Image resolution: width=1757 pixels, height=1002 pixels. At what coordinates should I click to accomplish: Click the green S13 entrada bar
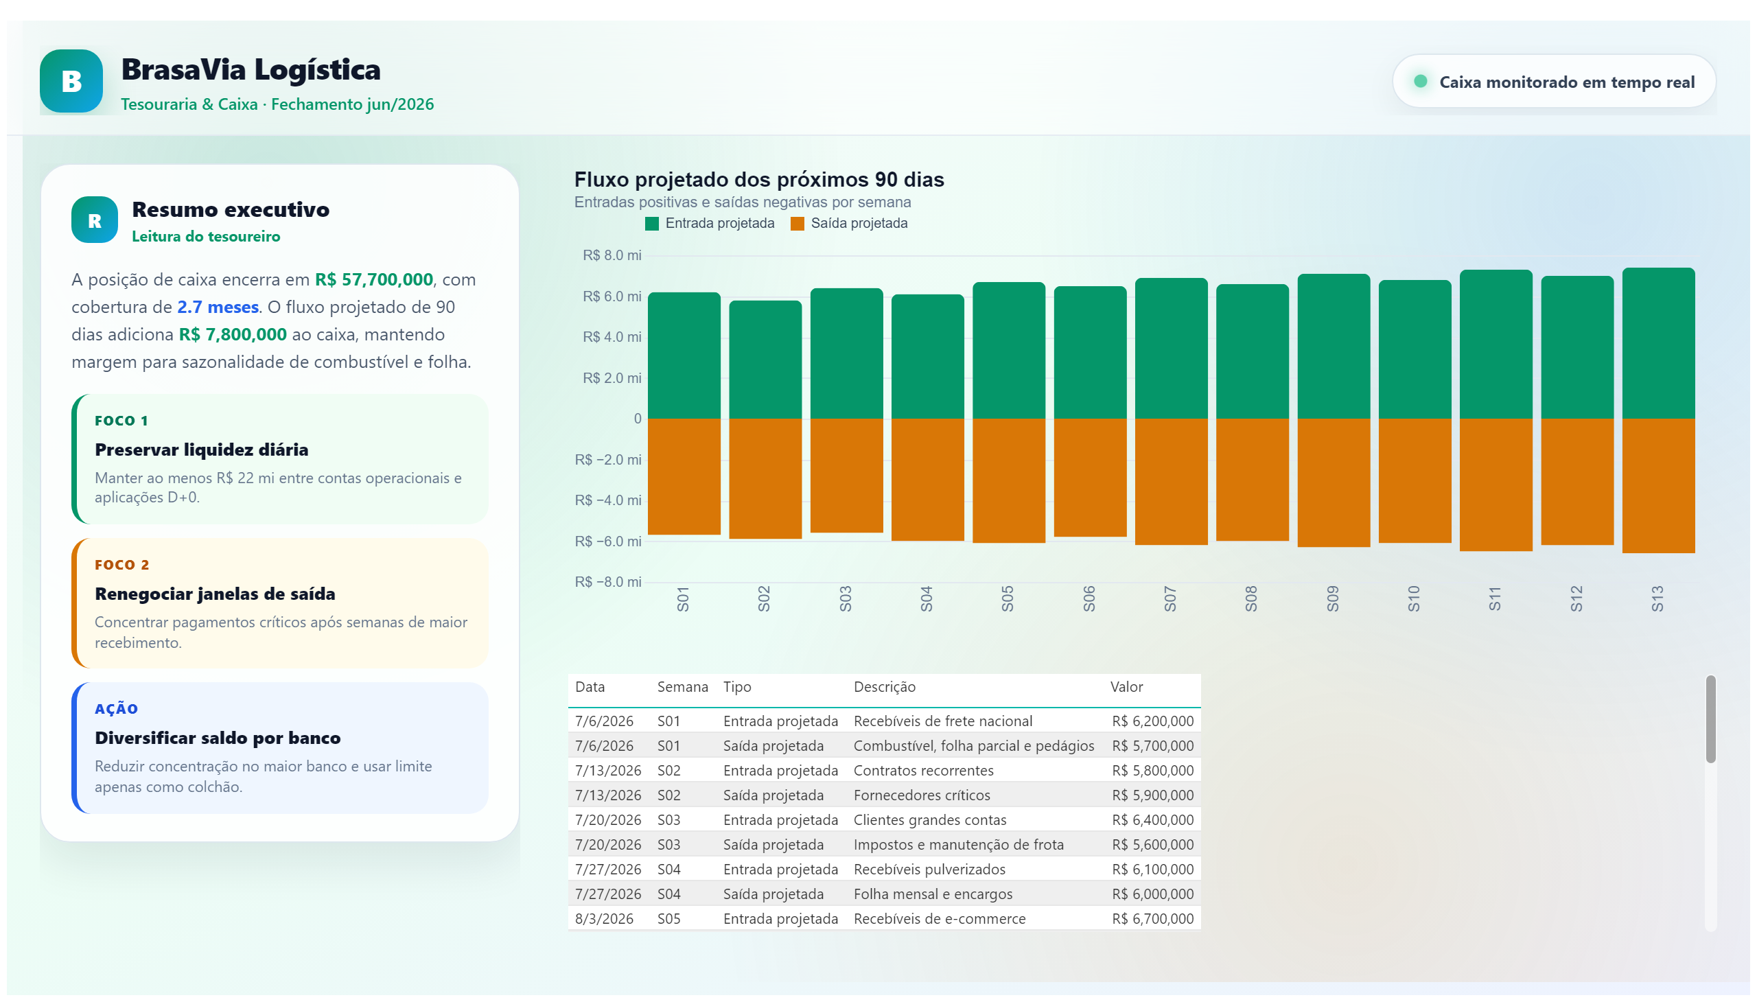pos(1659,342)
